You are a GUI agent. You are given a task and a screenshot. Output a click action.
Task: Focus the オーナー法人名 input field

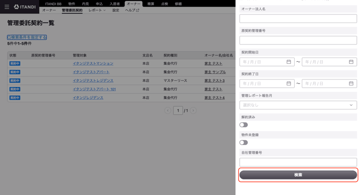pos(298,19)
